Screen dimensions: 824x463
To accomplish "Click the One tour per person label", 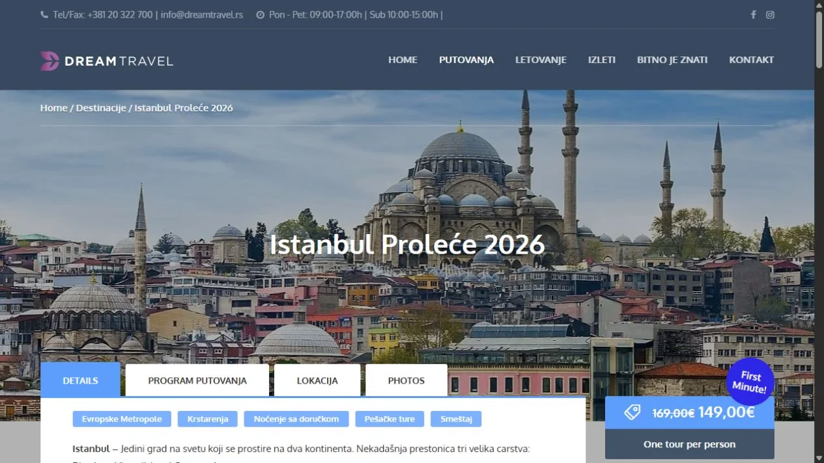I will [690, 444].
